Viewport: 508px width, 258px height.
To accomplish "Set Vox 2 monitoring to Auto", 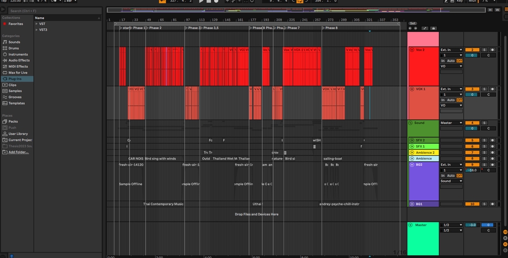I will tap(451, 61).
